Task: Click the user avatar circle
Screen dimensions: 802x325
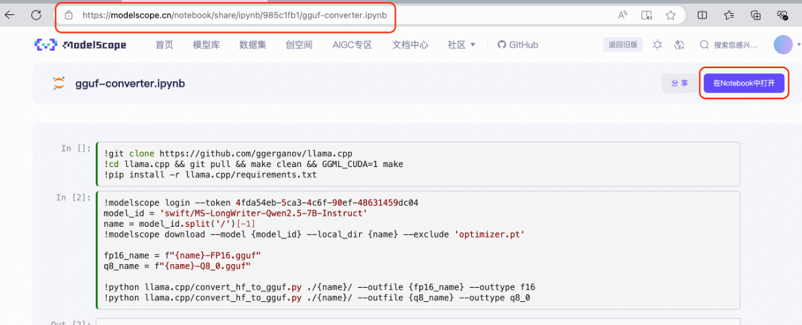Action: [x=783, y=45]
